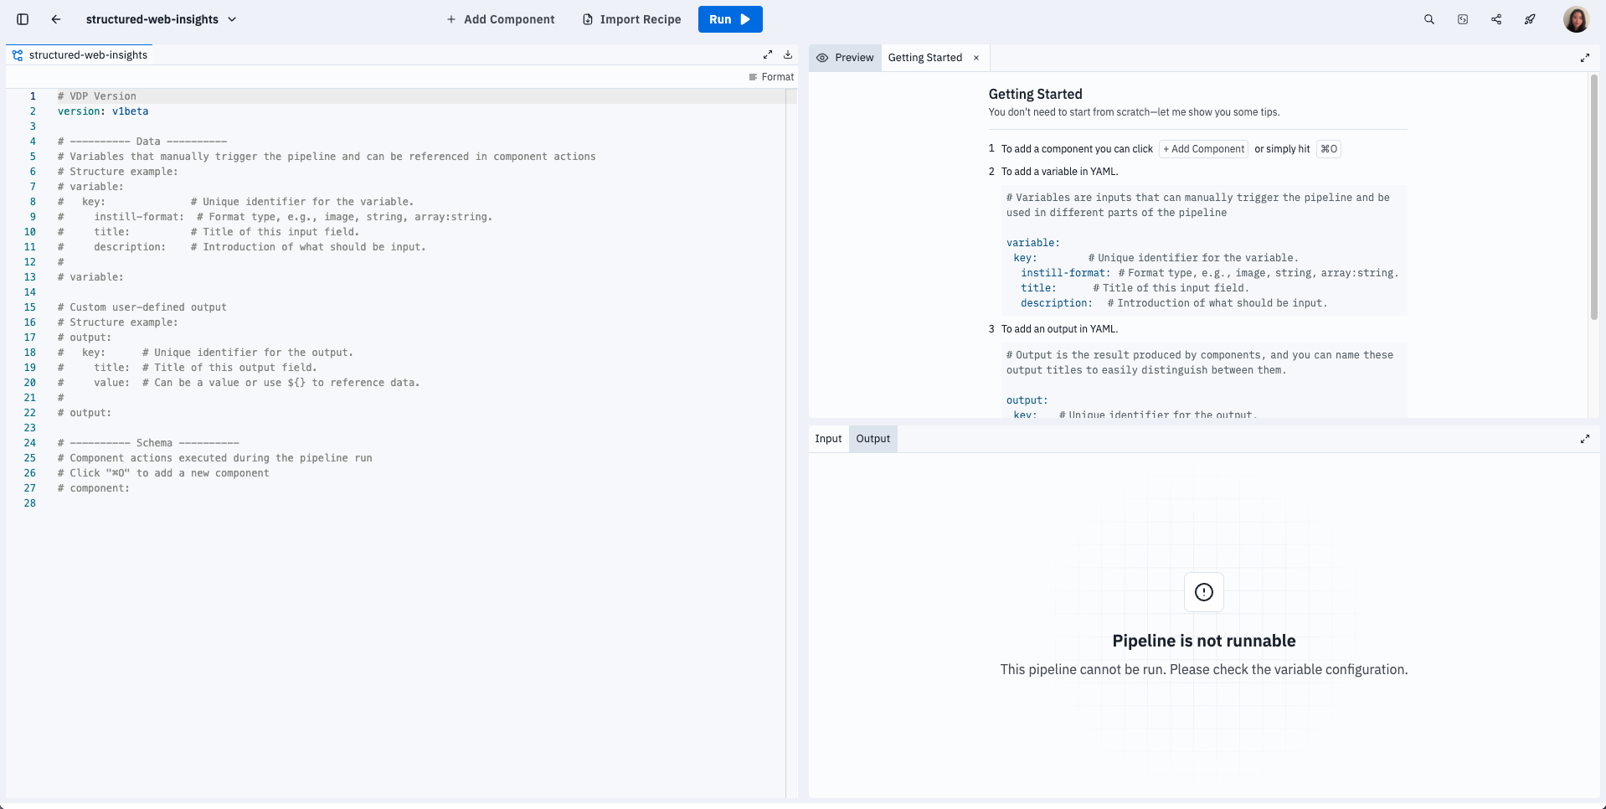This screenshot has width=1606, height=809.
Task: Close the Getting Started tab
Action: tap(976, 58)
